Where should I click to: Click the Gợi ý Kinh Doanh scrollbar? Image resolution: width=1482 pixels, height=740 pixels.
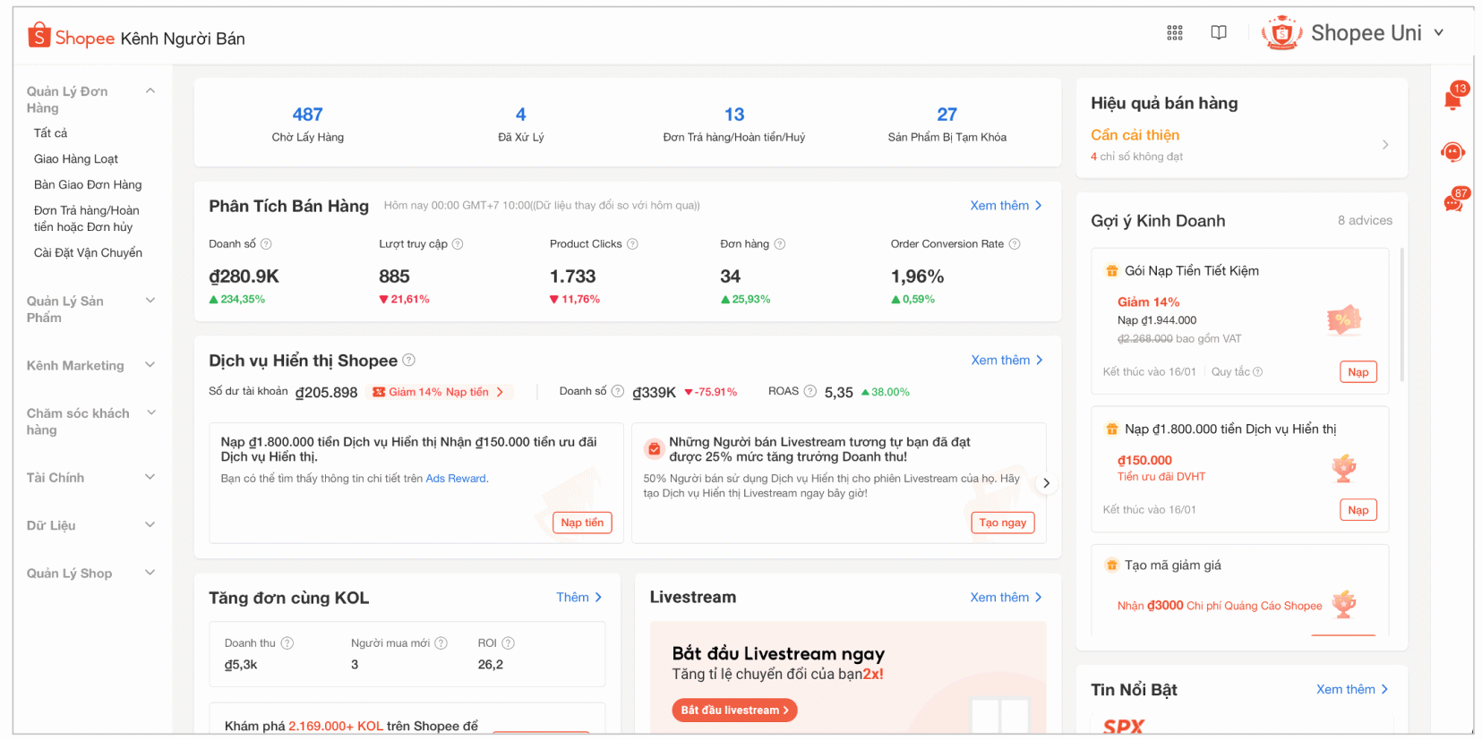click(x=1401, y=313)
